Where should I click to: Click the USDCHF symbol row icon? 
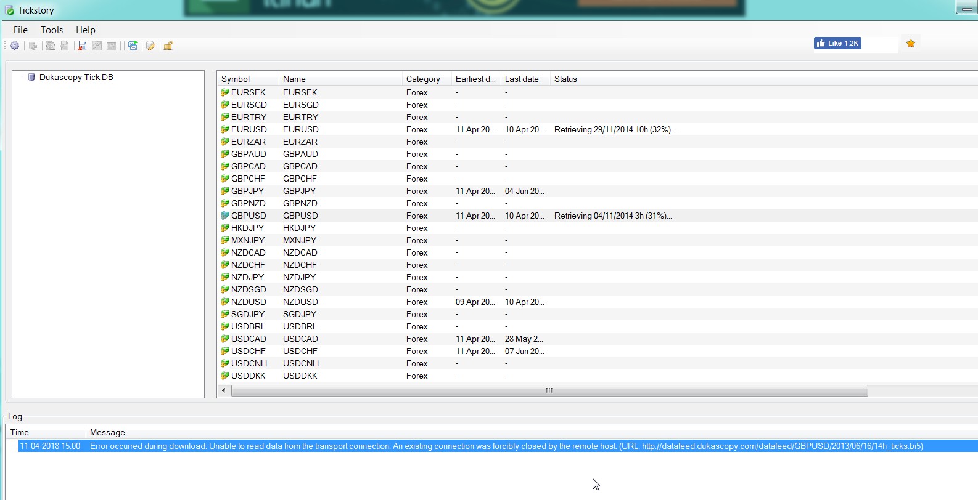pos(225,351)
